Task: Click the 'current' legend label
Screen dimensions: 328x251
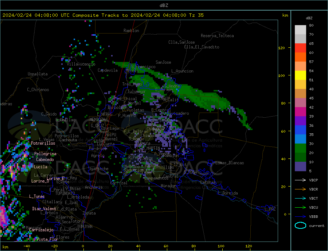Action: tap(317, 226)
